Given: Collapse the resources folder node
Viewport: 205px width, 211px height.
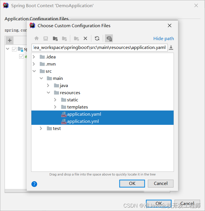Looking at the screenshot, I should pyautogui.click(x=49, y=92).
